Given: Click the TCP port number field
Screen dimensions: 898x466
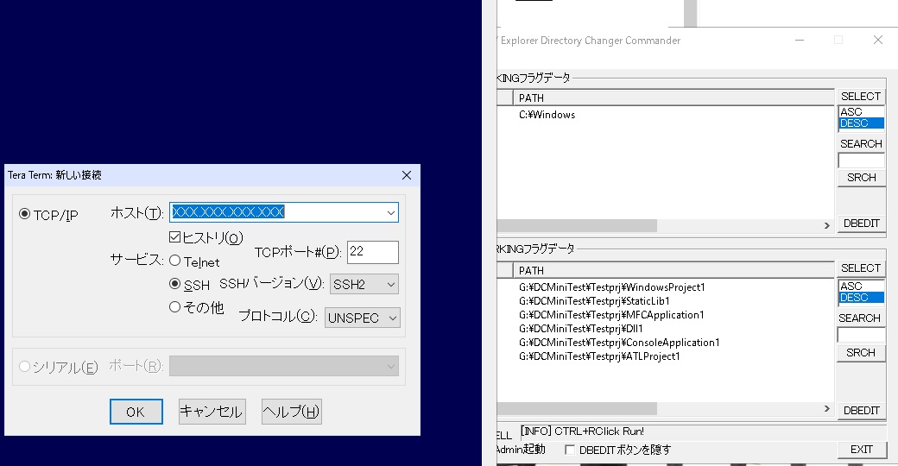Looking at the screenshot, I should [x=372, y=252].
